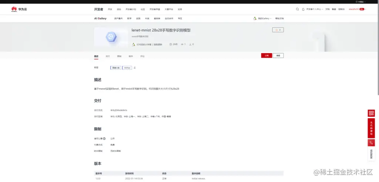Image resolution: width=379 pixels, height=182 pixels.
Task: Open the 备案 link in header
Action: 334,9
